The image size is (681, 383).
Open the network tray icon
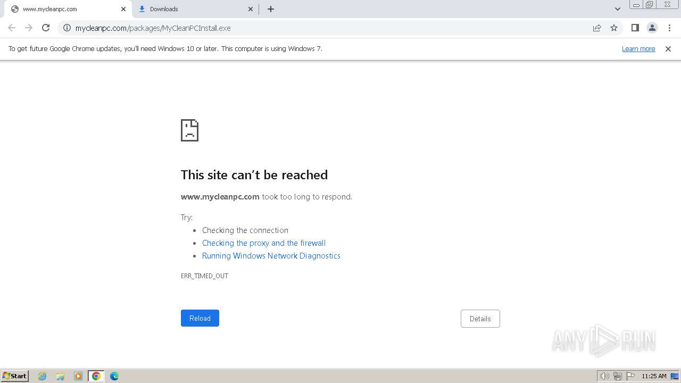click(618, 376)
